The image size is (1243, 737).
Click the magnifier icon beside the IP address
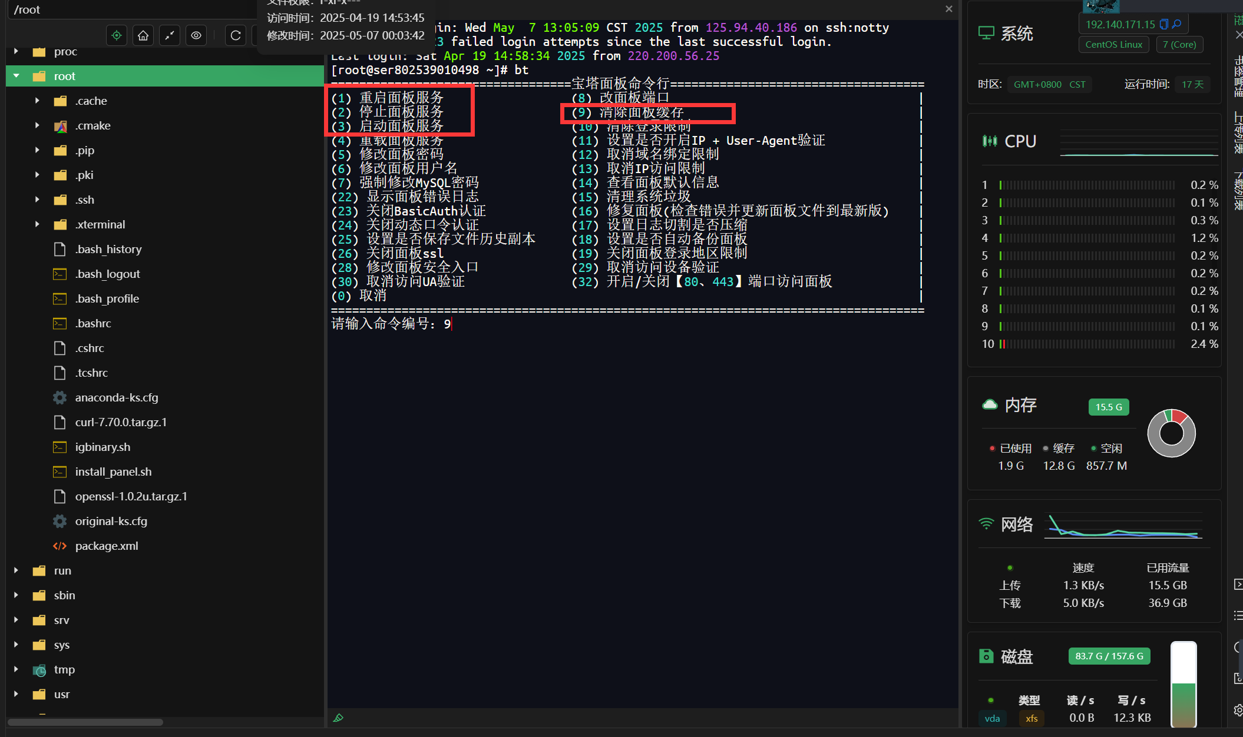(1176, 24)
